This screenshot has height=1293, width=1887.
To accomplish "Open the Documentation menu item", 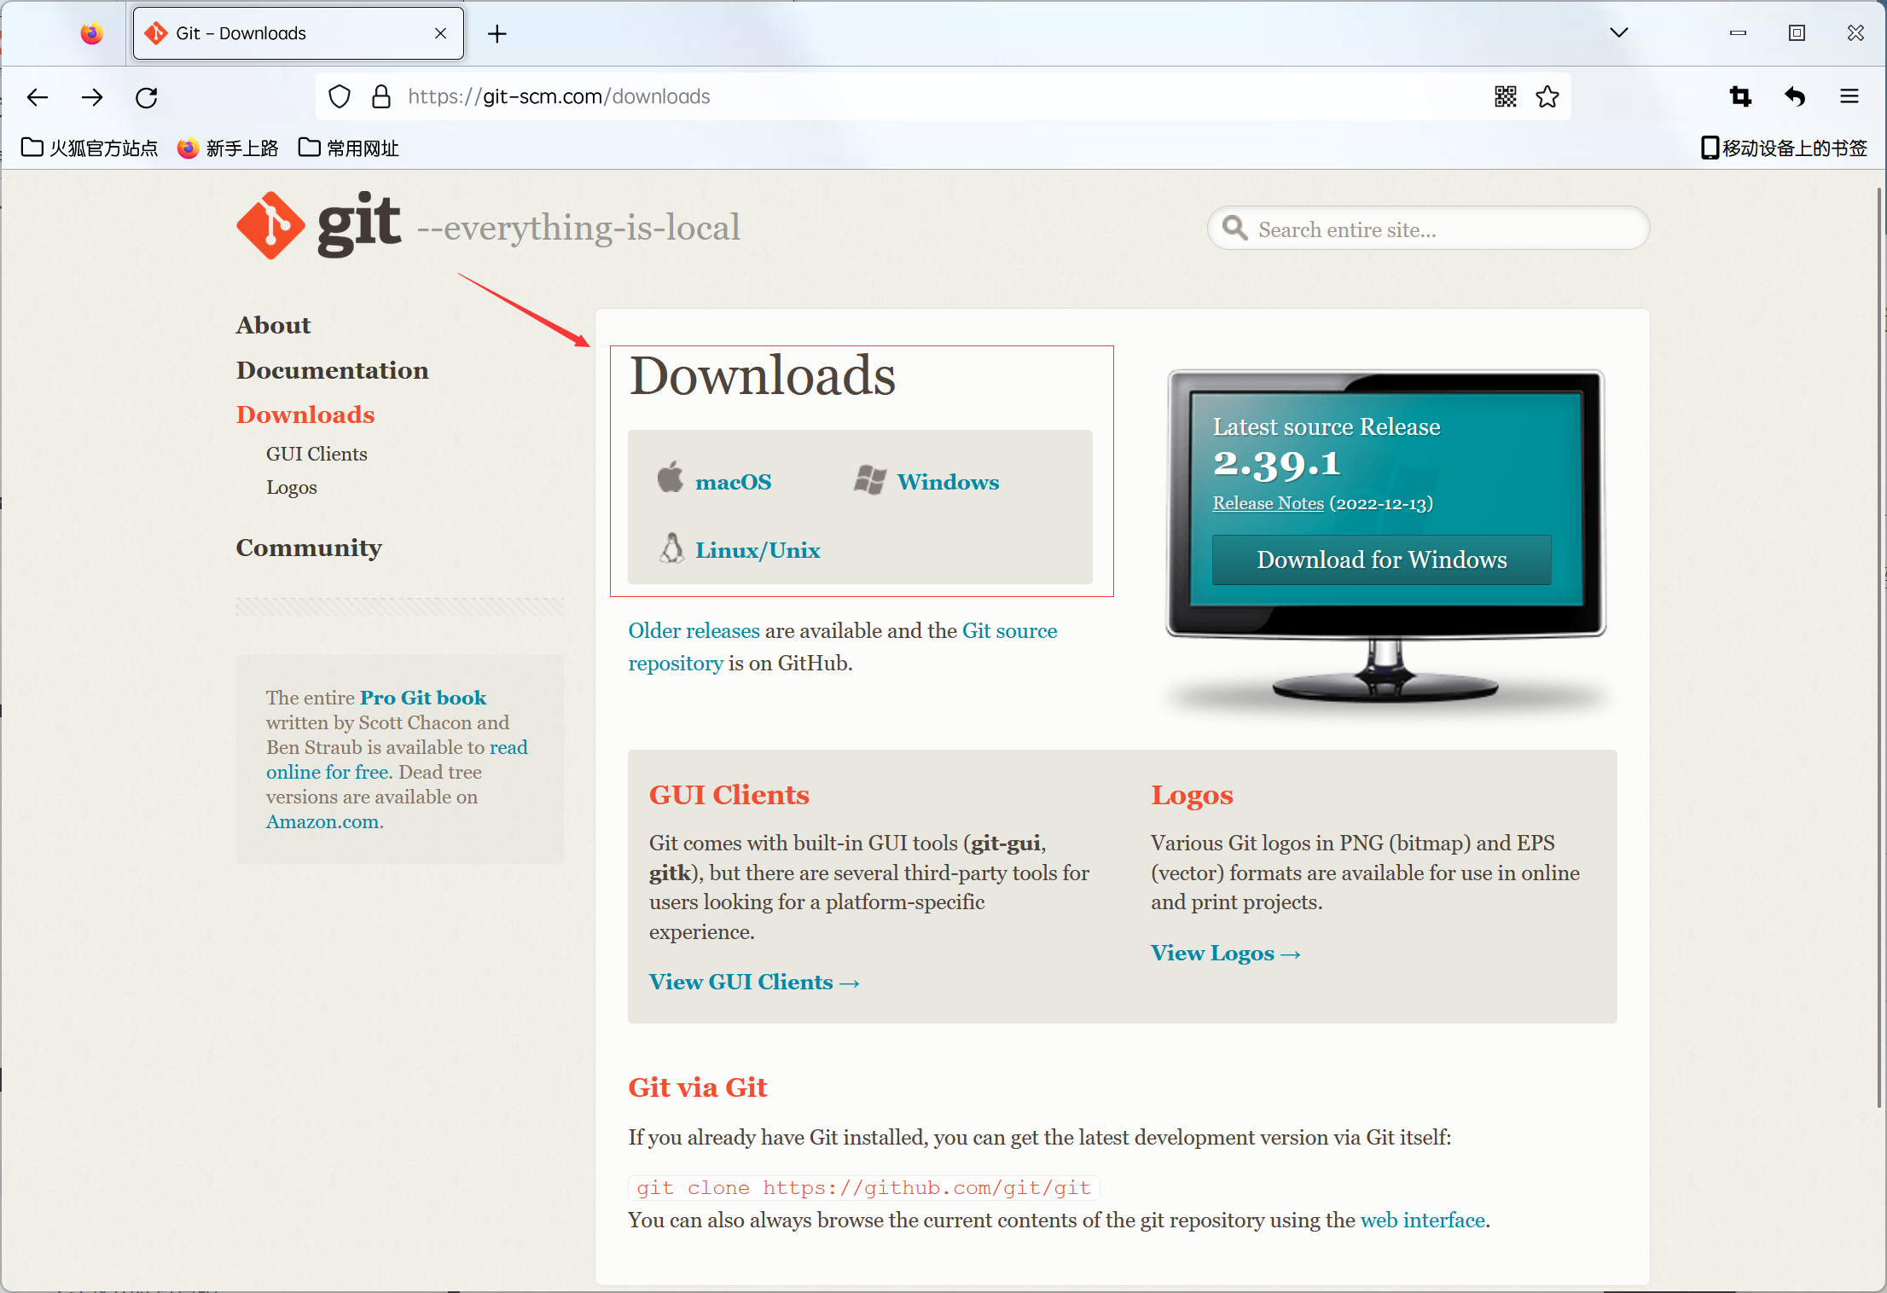I will pyautogui.click(x=332, y=370).
